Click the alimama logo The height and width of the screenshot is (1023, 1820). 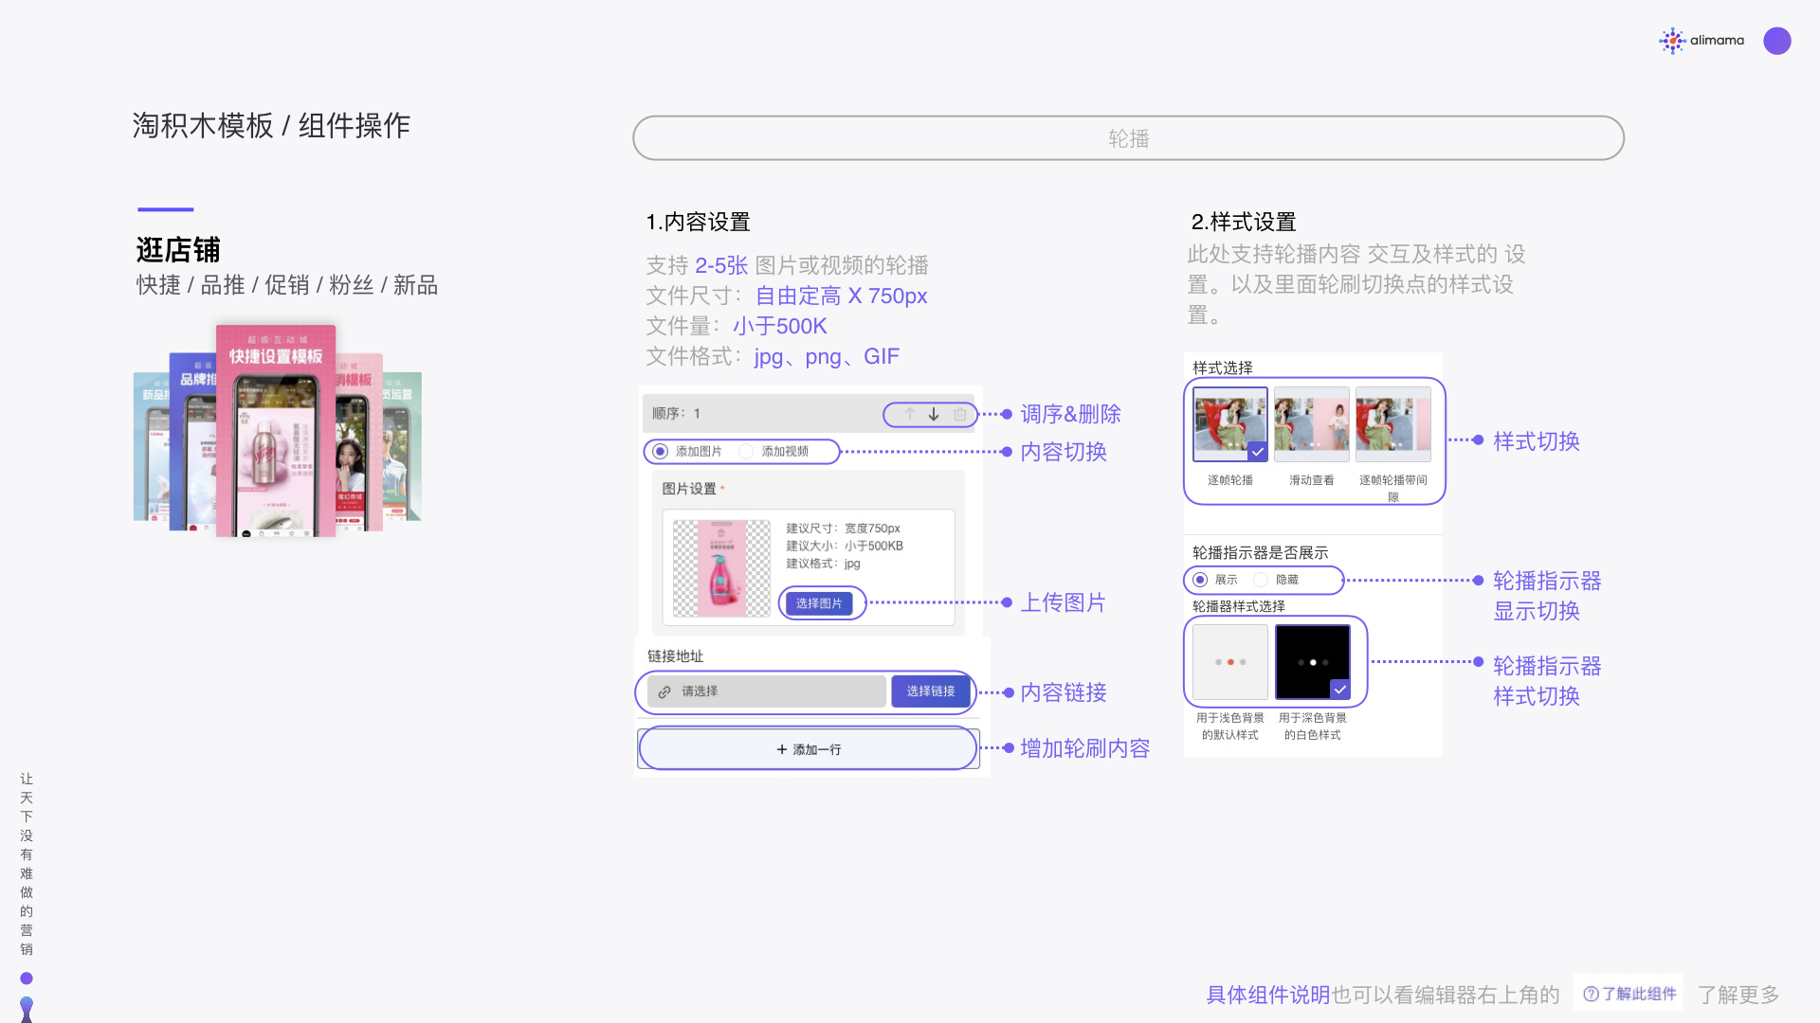pyautogui.click(x=1702, y=41)
